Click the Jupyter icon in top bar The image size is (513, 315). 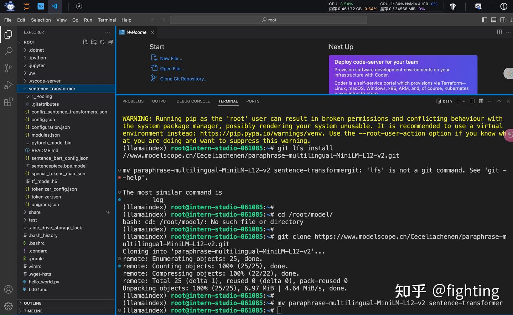click(27, 6)
